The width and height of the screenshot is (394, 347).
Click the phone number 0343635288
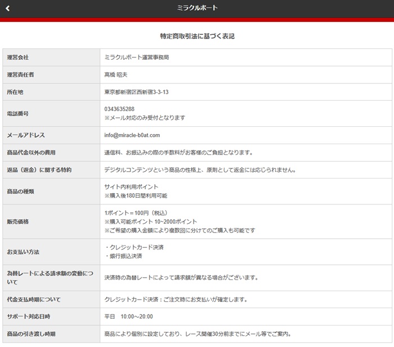(119, 109)
